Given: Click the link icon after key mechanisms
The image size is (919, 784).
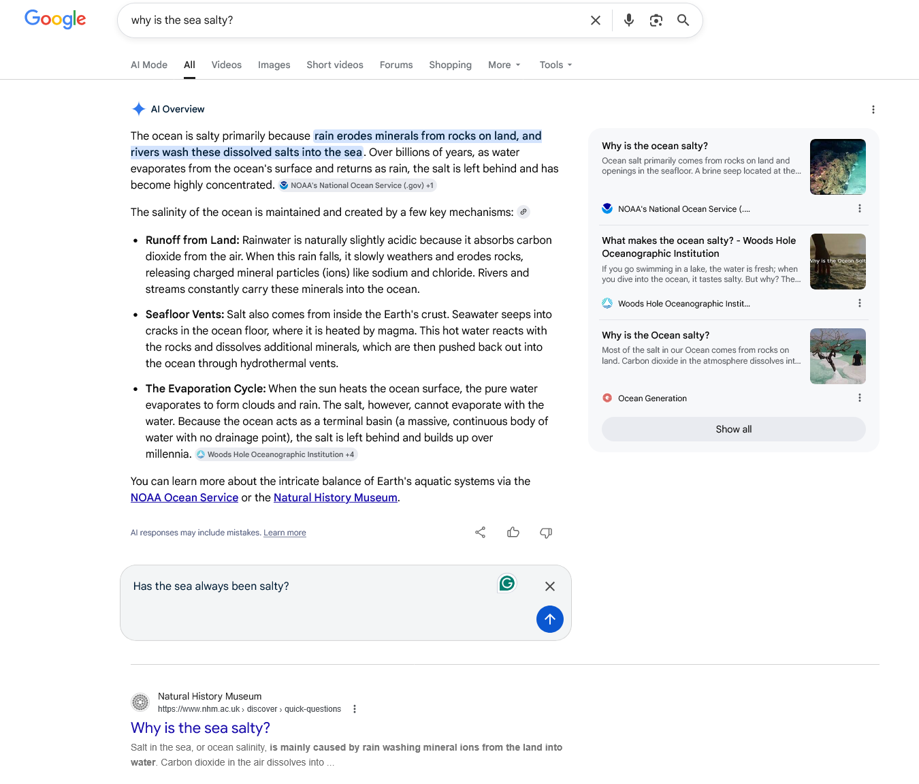Looking at the screenshot, I should tap(523, 212).
